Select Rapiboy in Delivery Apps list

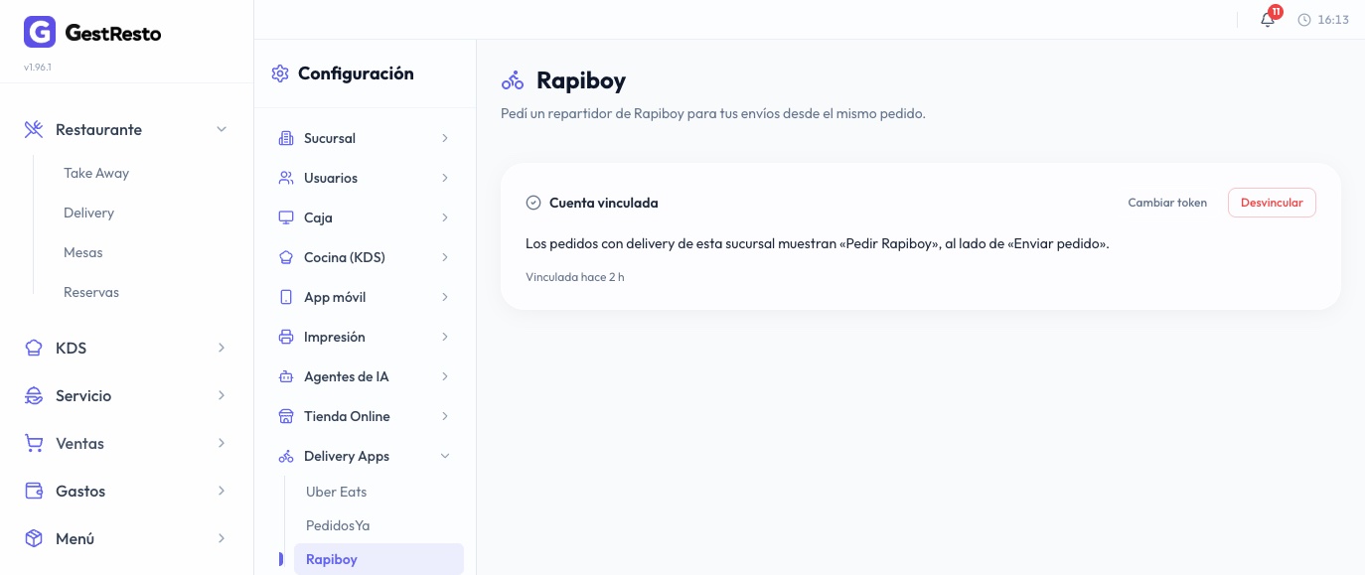point(379,559)
